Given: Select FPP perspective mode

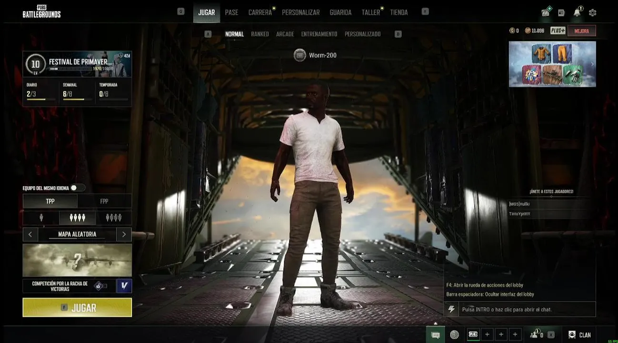Looking at the screenshot, I should pyautogui.click(x=104, y=201).
